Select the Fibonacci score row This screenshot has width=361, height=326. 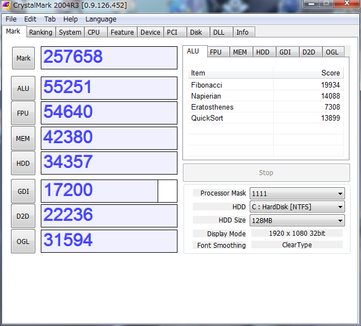click(x=265, y=85)
